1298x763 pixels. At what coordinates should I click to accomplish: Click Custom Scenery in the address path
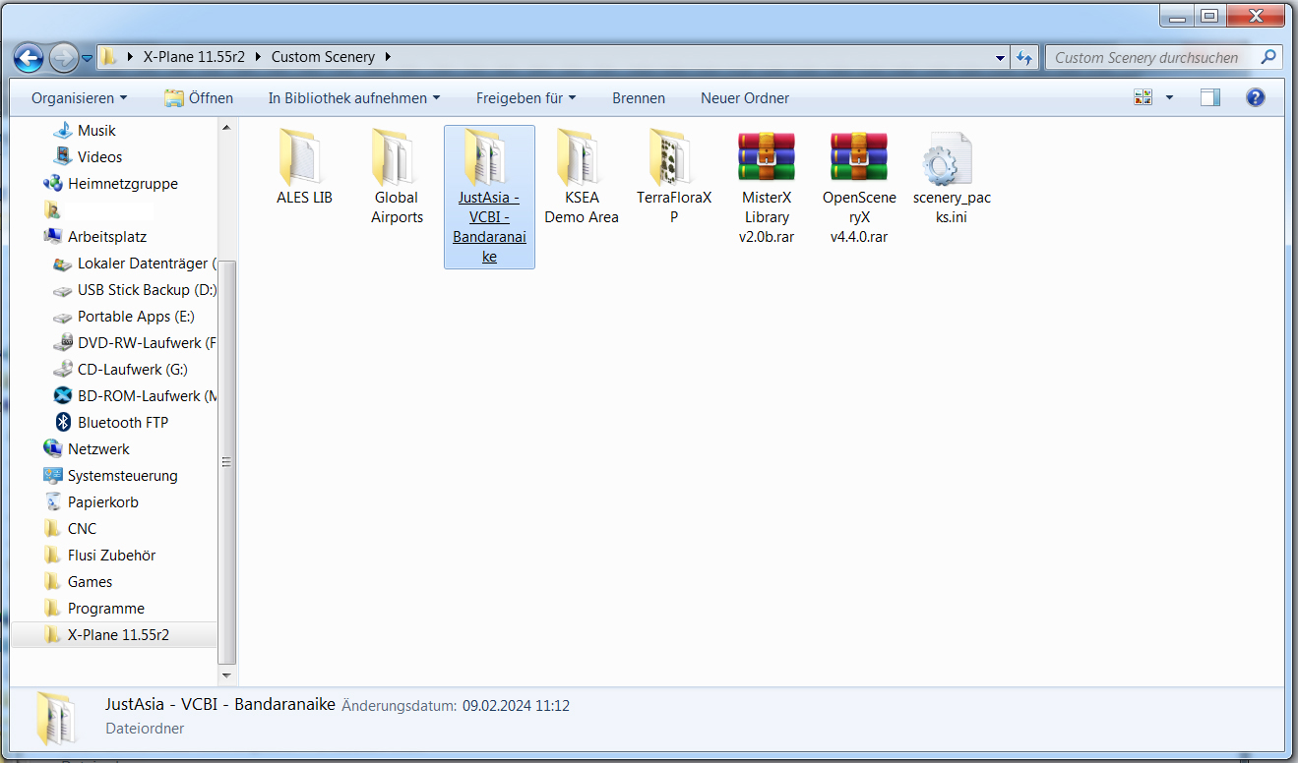pyautogui.click(x=323, y=57)
